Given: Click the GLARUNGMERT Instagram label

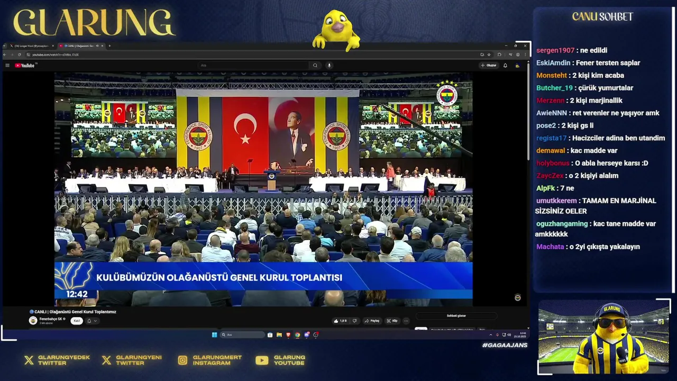Looking at the screenshot, I should pos(217,360).
